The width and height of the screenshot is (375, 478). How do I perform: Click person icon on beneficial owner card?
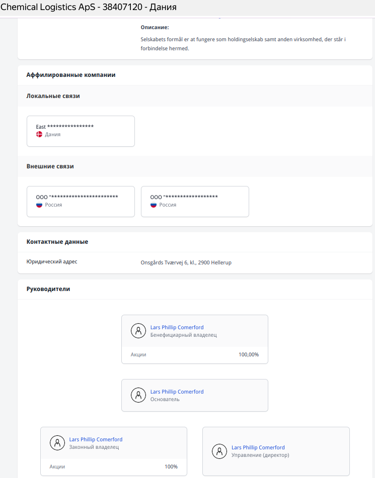click(x=138, y=331)
